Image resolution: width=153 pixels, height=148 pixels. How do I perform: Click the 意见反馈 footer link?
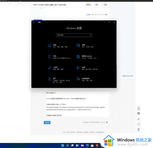[x=92, y=132]
